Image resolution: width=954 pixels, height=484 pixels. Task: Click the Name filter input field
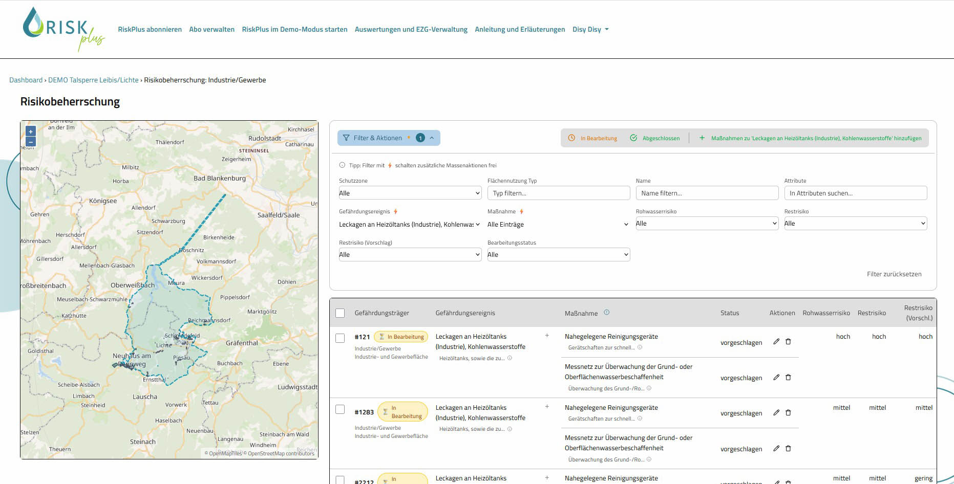tap(707, 193)
